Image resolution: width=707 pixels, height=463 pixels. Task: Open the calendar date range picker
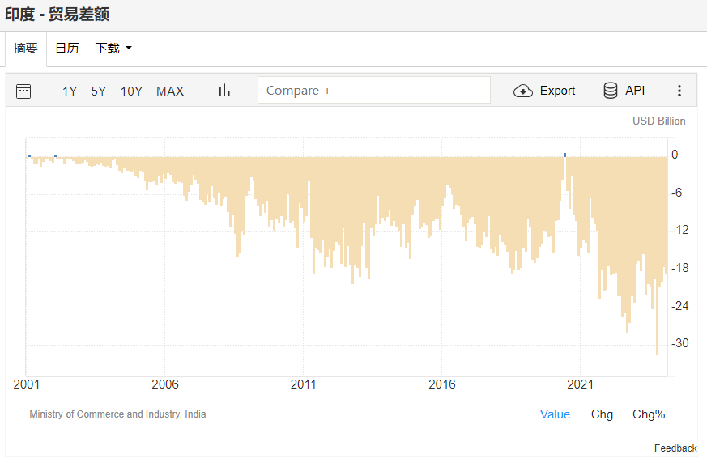click(x=23, y=91)
